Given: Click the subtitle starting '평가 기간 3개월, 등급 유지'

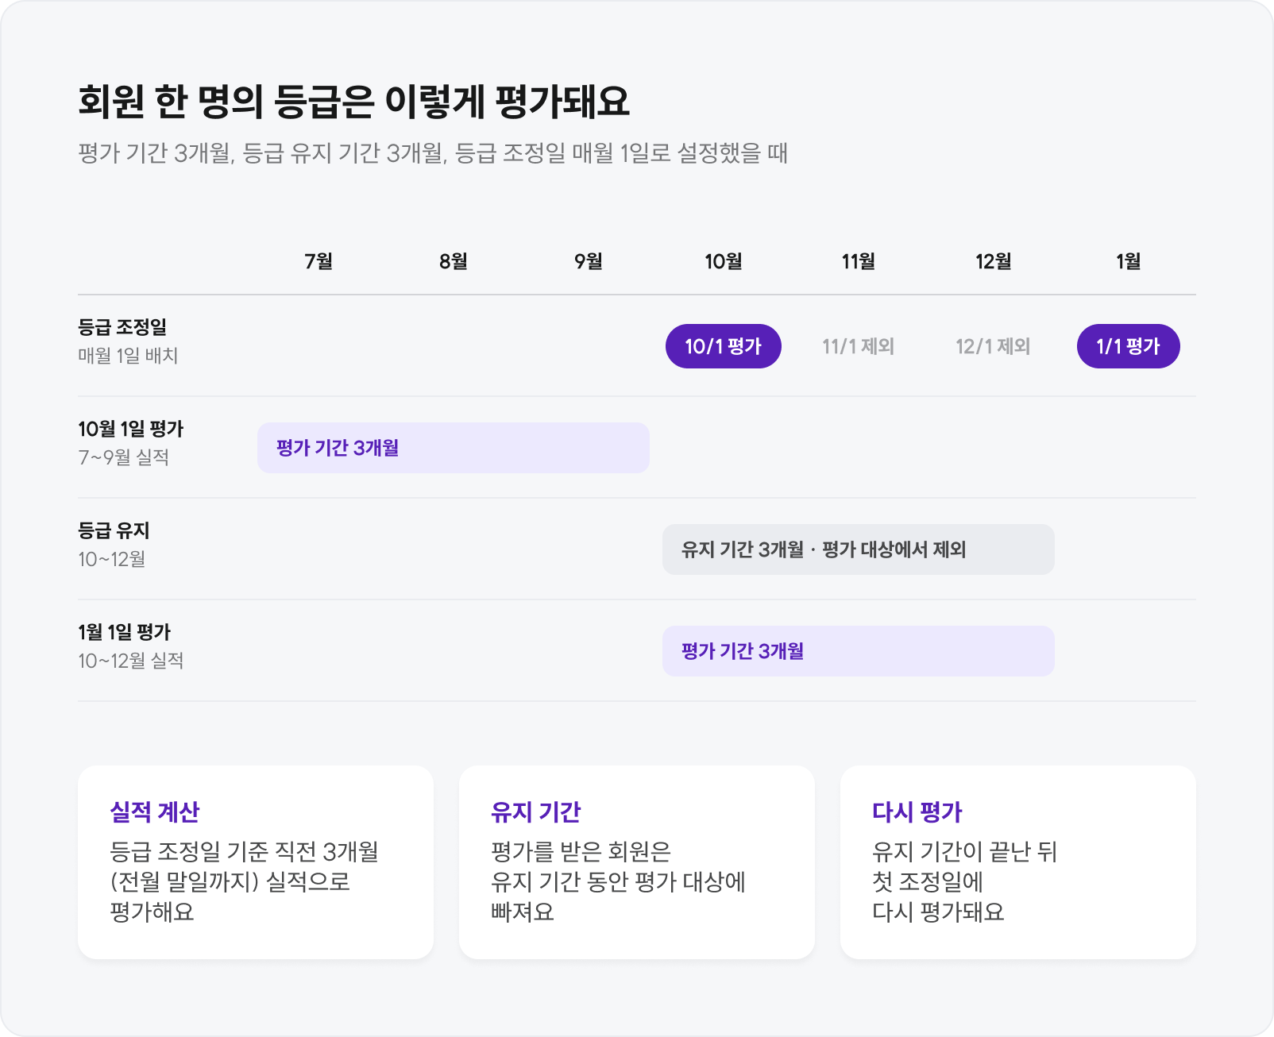Looking at the screenshot, I should point(433,152).
